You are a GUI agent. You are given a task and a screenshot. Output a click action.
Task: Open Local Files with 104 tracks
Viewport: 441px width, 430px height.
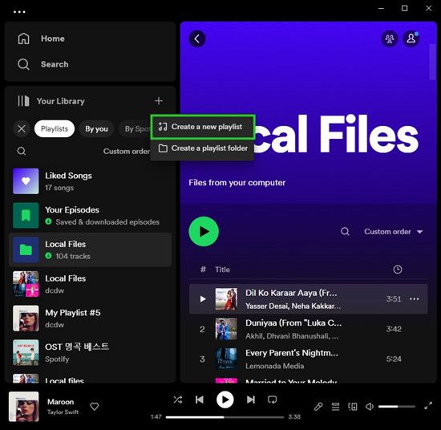click(91, 249)
